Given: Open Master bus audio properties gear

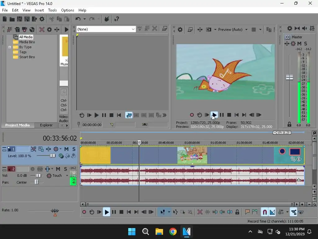Looking at the screenshot, I should (290, 28).
